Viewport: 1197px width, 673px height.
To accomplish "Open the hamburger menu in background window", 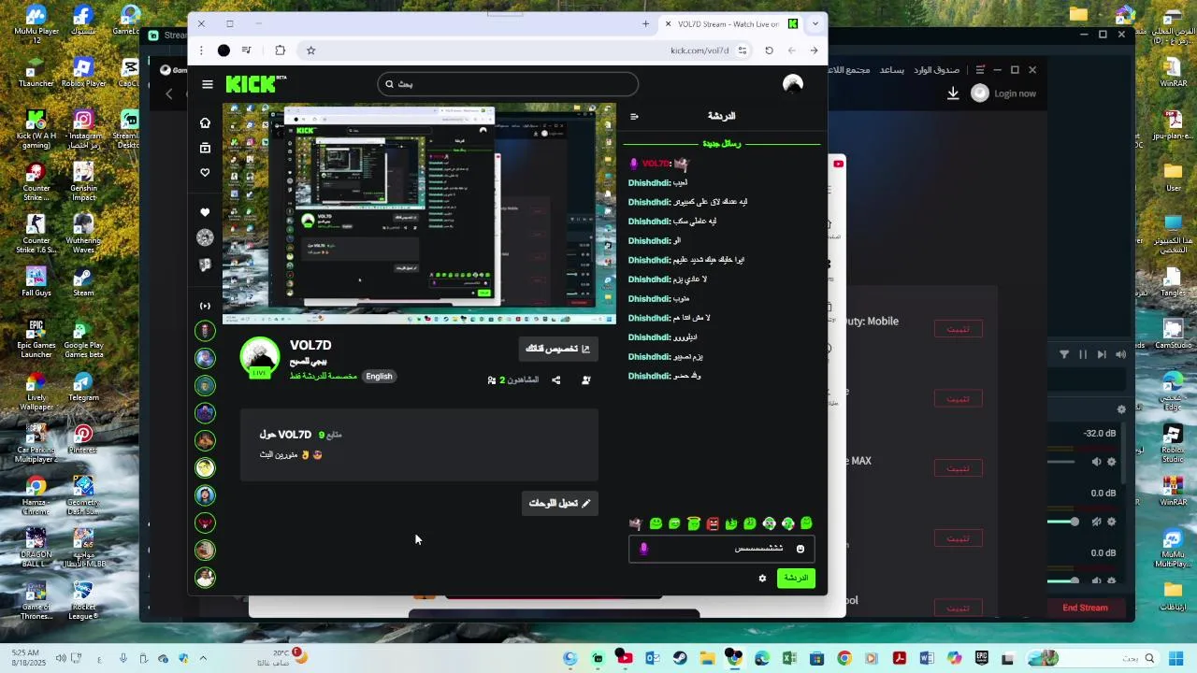I will pyautogui.click(x=980, y=70).
